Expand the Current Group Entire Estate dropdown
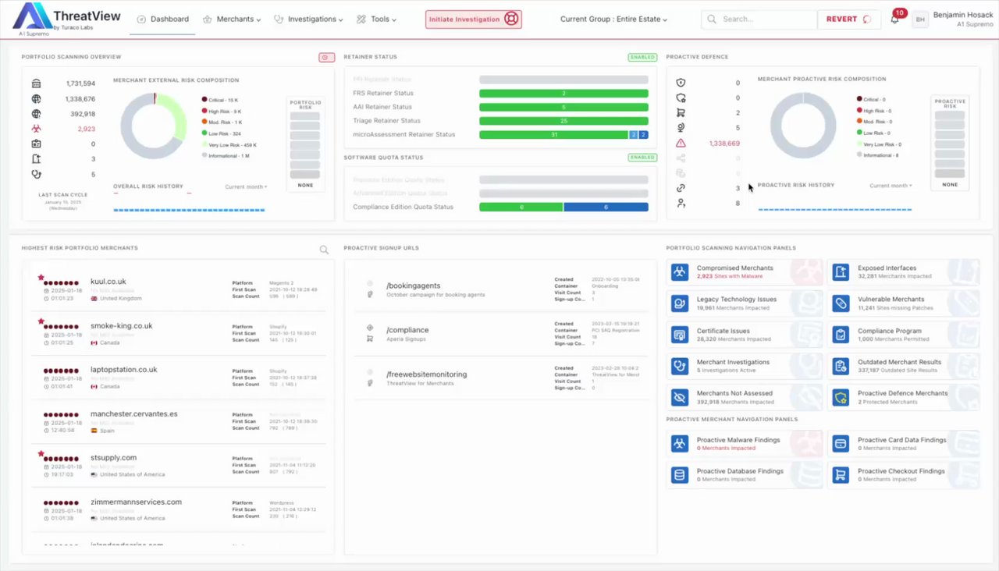This screenshot has height=571, width=999. 614,20
